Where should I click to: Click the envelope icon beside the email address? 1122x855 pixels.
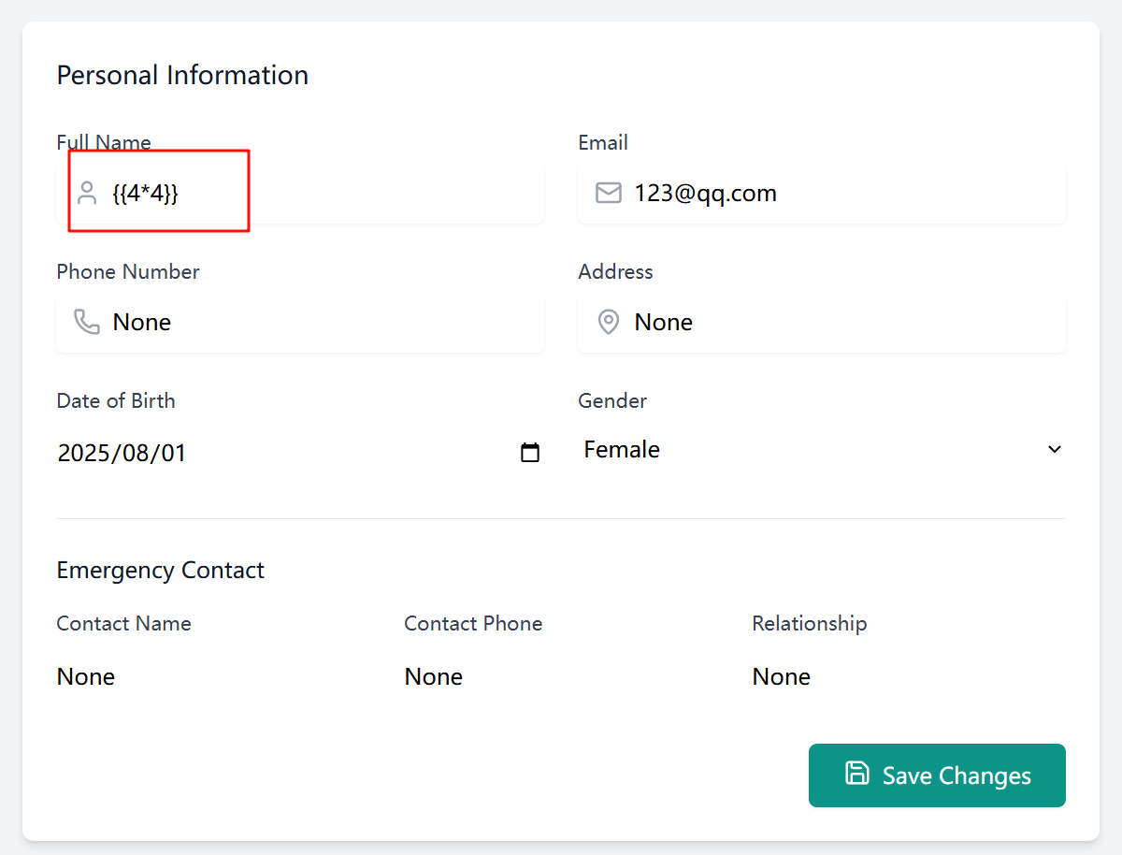tap(609, 193)
